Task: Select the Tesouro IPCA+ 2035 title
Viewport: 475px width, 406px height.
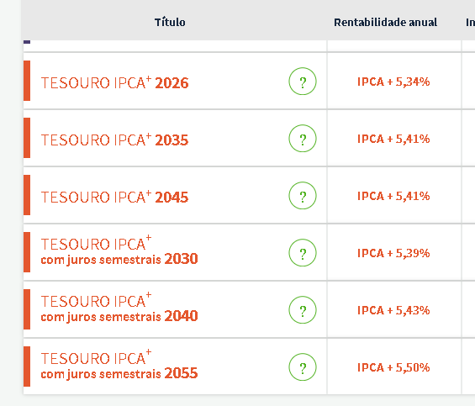Action: tap(115, 140)
